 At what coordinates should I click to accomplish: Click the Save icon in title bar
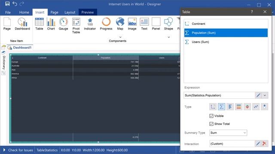click(7, 4)
